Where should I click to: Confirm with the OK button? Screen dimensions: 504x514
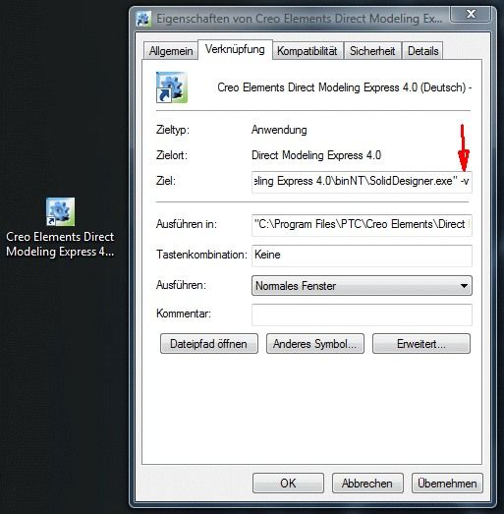pos(288,483)
